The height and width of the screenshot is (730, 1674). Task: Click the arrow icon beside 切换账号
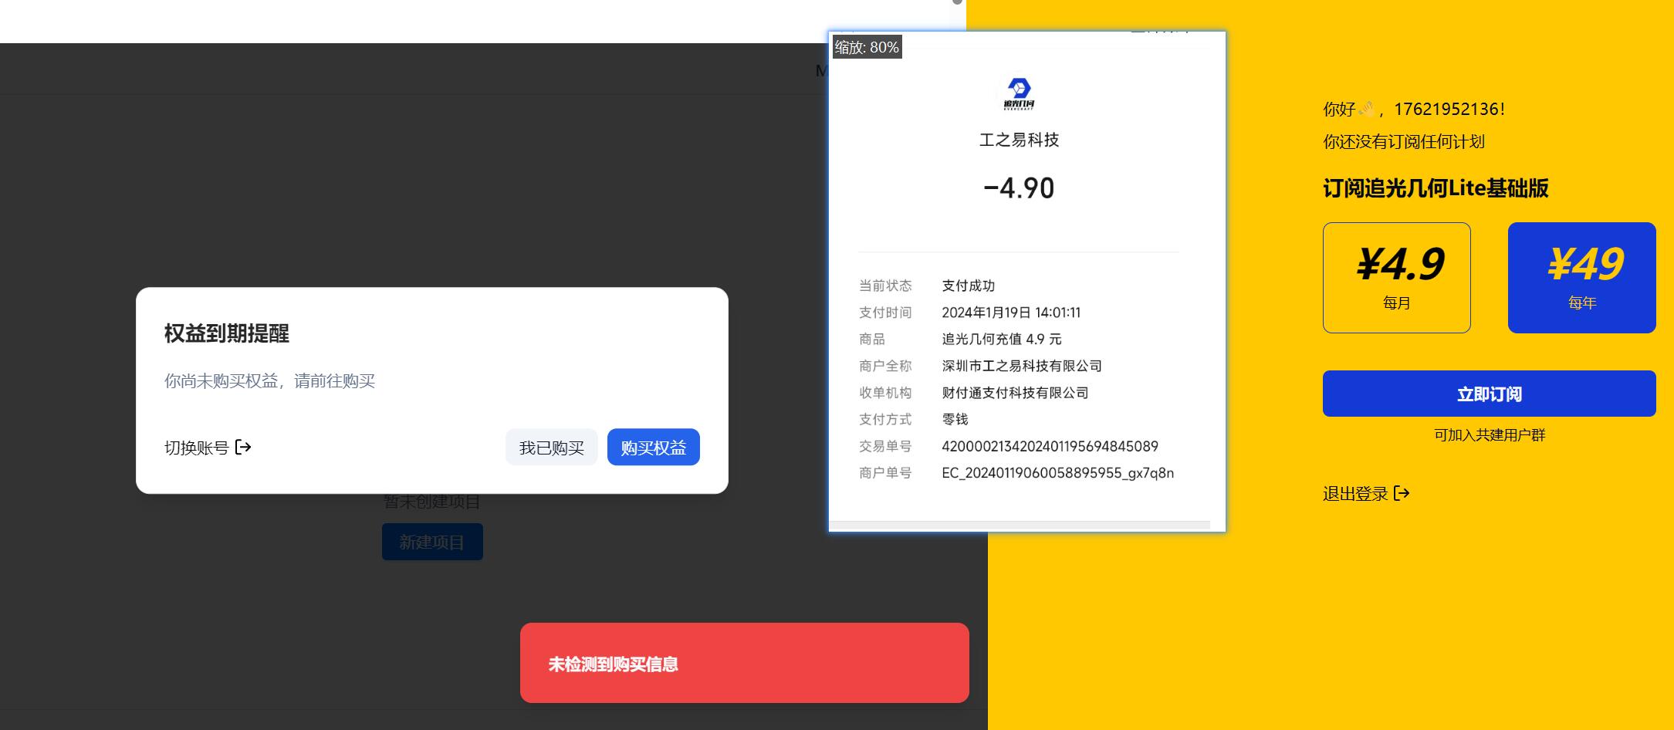pos(243,448)
